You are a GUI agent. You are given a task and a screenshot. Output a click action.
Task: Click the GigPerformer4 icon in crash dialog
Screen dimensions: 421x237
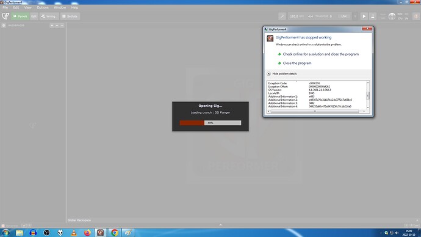pyautogui.click(x=270, y=38)
